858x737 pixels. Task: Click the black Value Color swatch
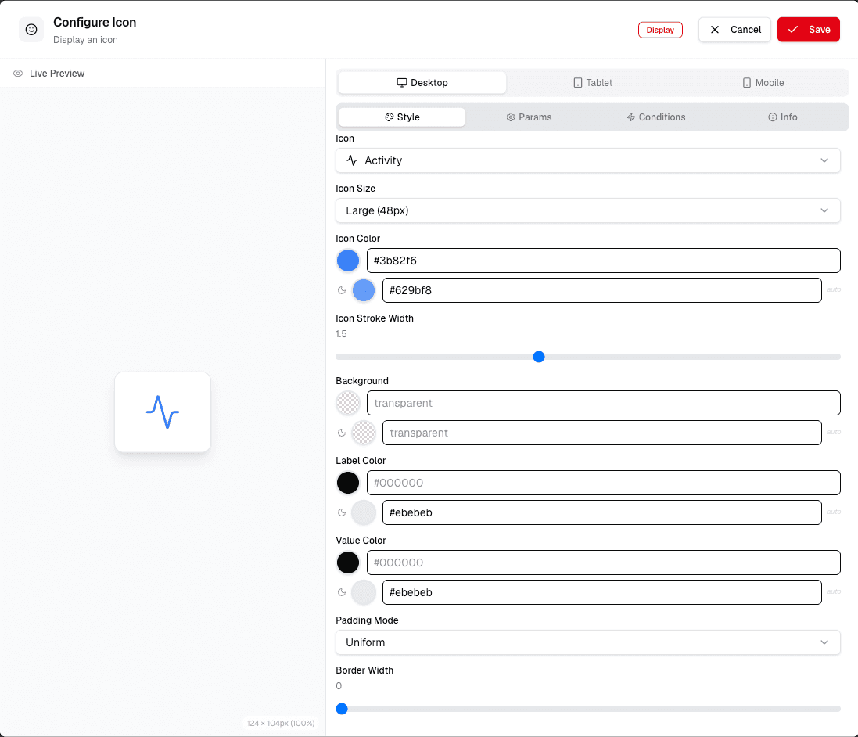(348, 563)
